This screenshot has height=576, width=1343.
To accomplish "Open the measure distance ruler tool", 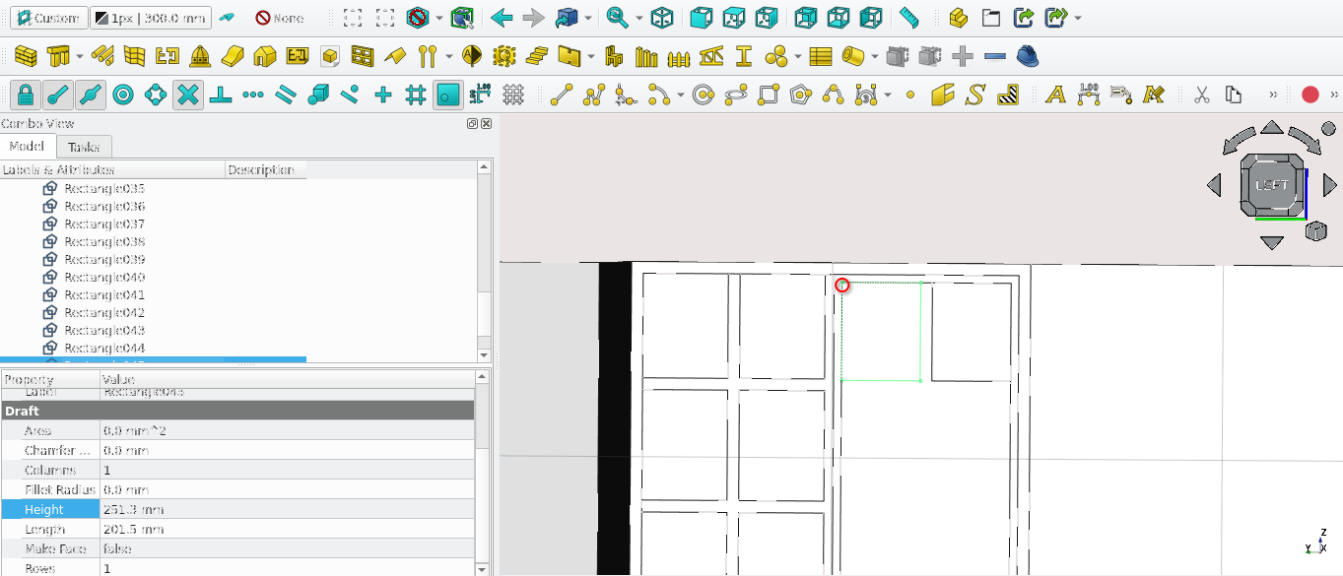I will pyautogui.click(x=909, y=18).
